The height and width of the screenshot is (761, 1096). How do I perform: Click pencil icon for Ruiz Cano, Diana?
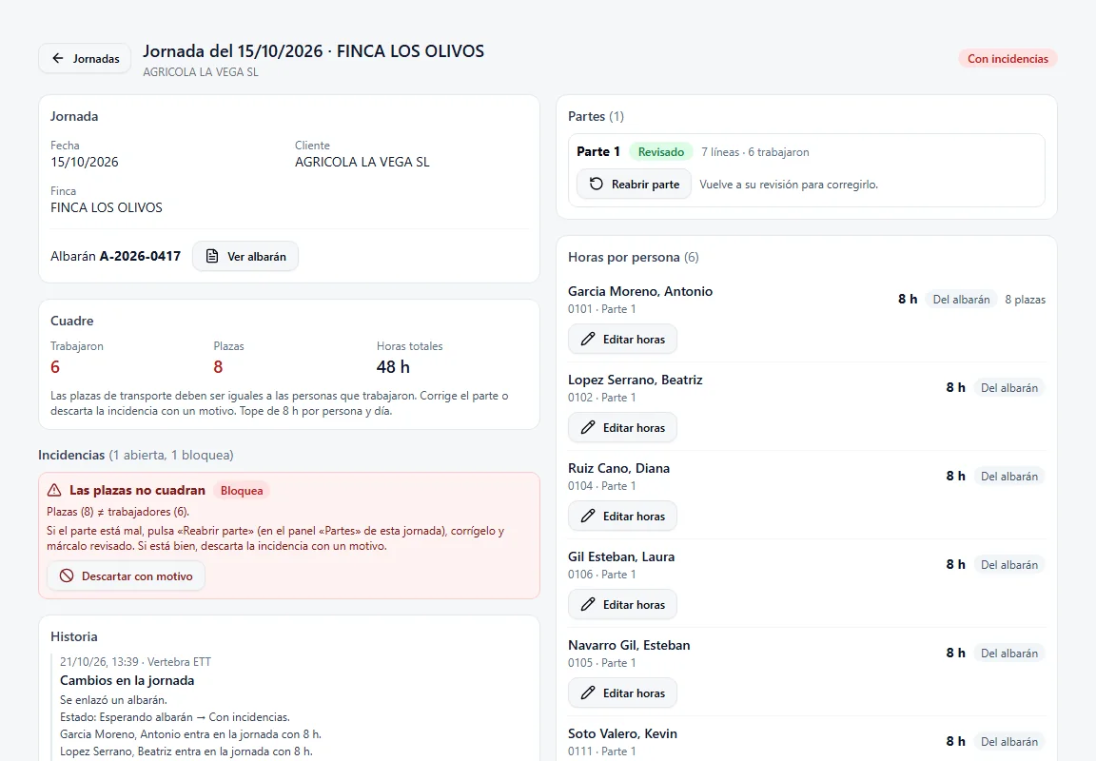tap(589, 517)
